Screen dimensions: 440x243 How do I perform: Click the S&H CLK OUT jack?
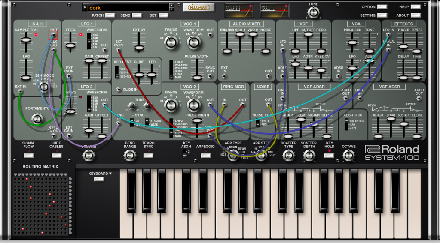coord(53,50)
